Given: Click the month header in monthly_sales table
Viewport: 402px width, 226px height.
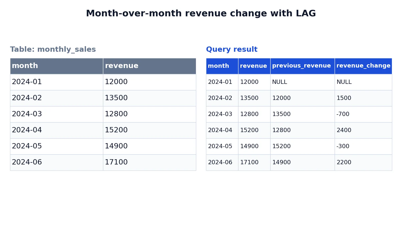Looking at the screenshot, I should [x=57, y=66].
